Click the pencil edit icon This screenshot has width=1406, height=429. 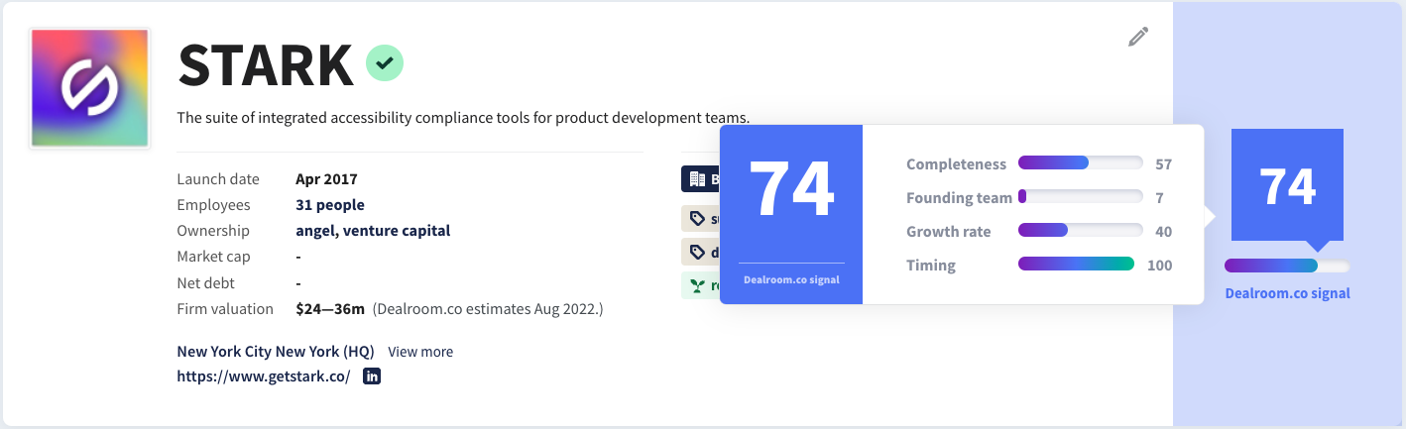coord(1138,37)
